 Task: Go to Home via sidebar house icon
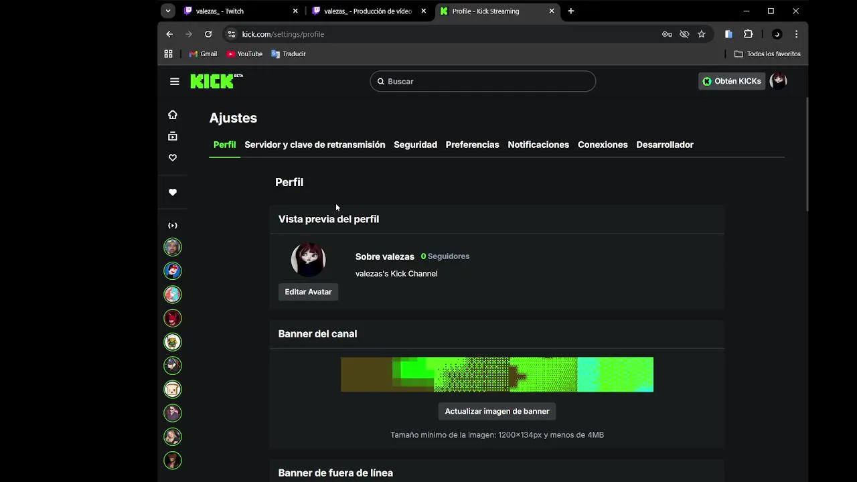tap(173, 114)
